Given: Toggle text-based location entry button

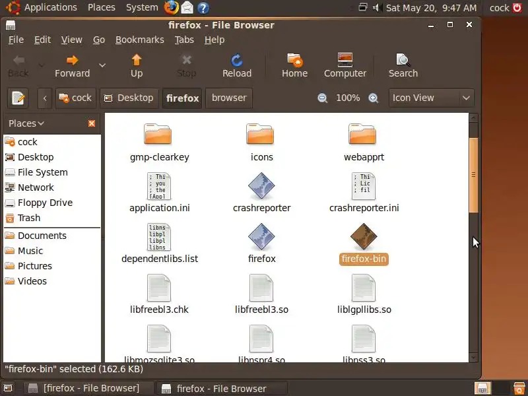Looking at the screenshot, I should pos(18,98).
